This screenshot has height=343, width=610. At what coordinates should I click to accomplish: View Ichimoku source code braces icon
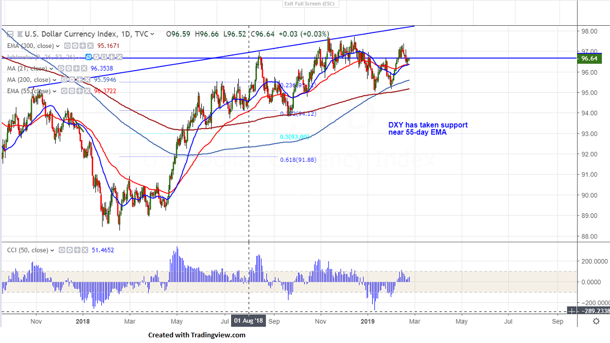click(104, 57)
